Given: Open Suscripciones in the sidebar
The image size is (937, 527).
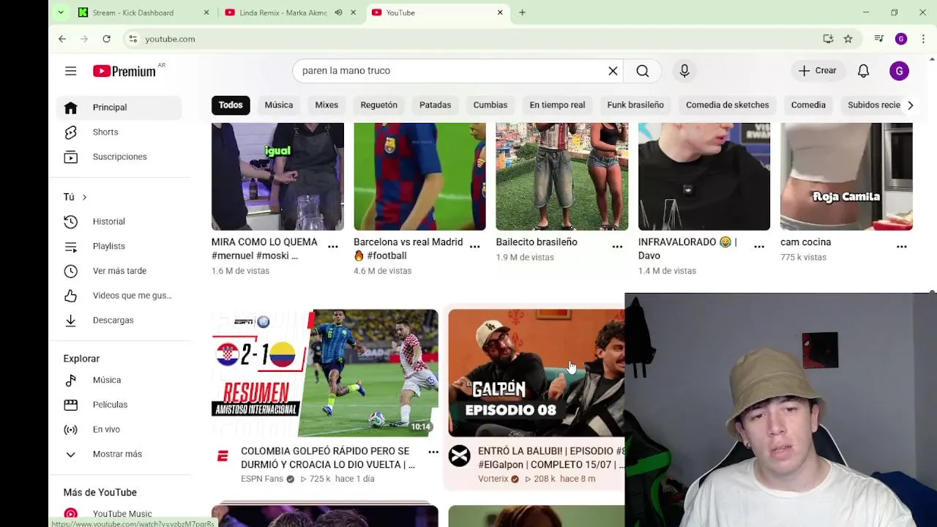Looking at the screenshot, I should [x=119, y=157].
